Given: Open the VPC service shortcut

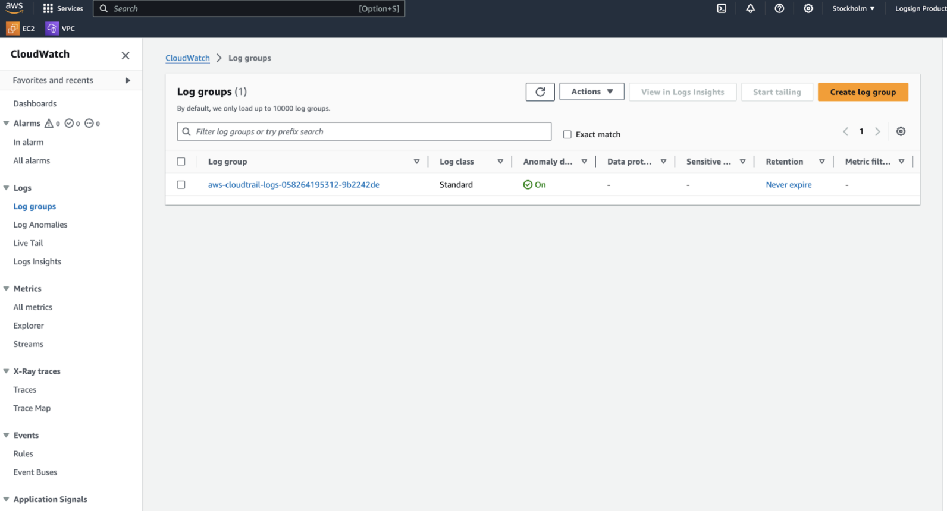Looking at the screenshot, I should point(61,29).
